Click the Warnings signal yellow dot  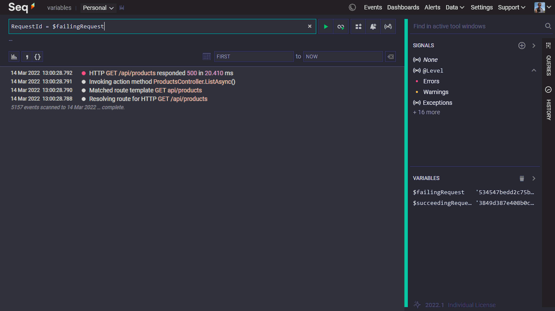tap(416, 92)
